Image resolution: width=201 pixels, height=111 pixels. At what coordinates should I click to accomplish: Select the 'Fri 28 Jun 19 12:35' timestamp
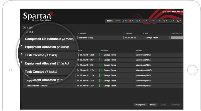86,55
